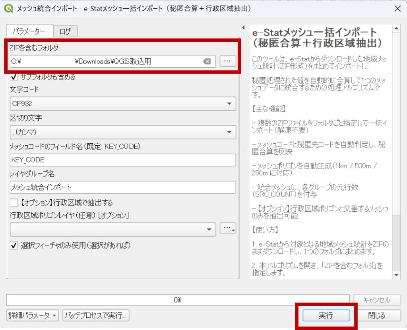Toggle the サブフォルダも含める checkbox
The width and height of the screenshot is (407, 330).
pyautogui.click(x=14, y=77)
